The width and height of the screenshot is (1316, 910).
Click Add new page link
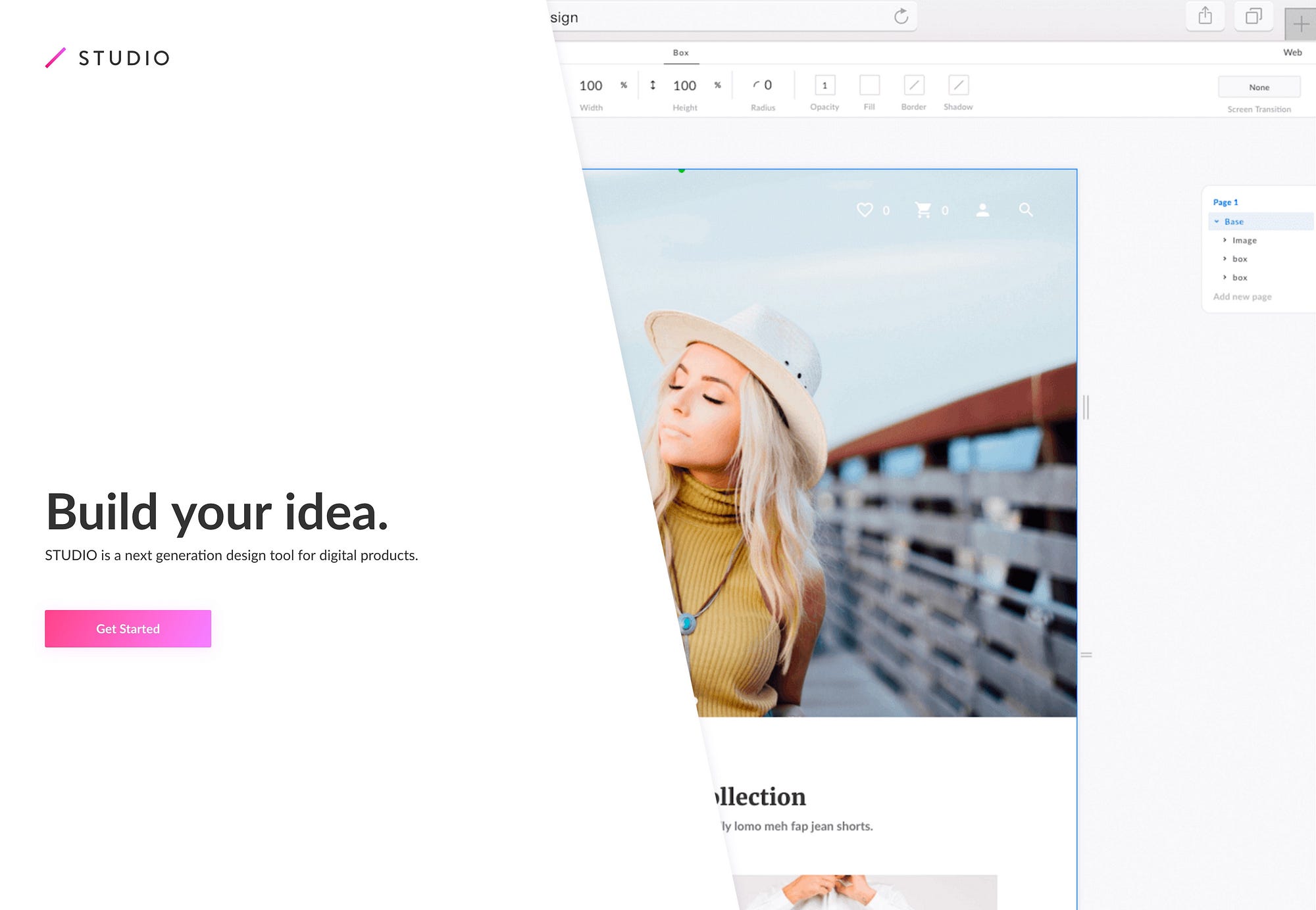tap(1242, 297)
